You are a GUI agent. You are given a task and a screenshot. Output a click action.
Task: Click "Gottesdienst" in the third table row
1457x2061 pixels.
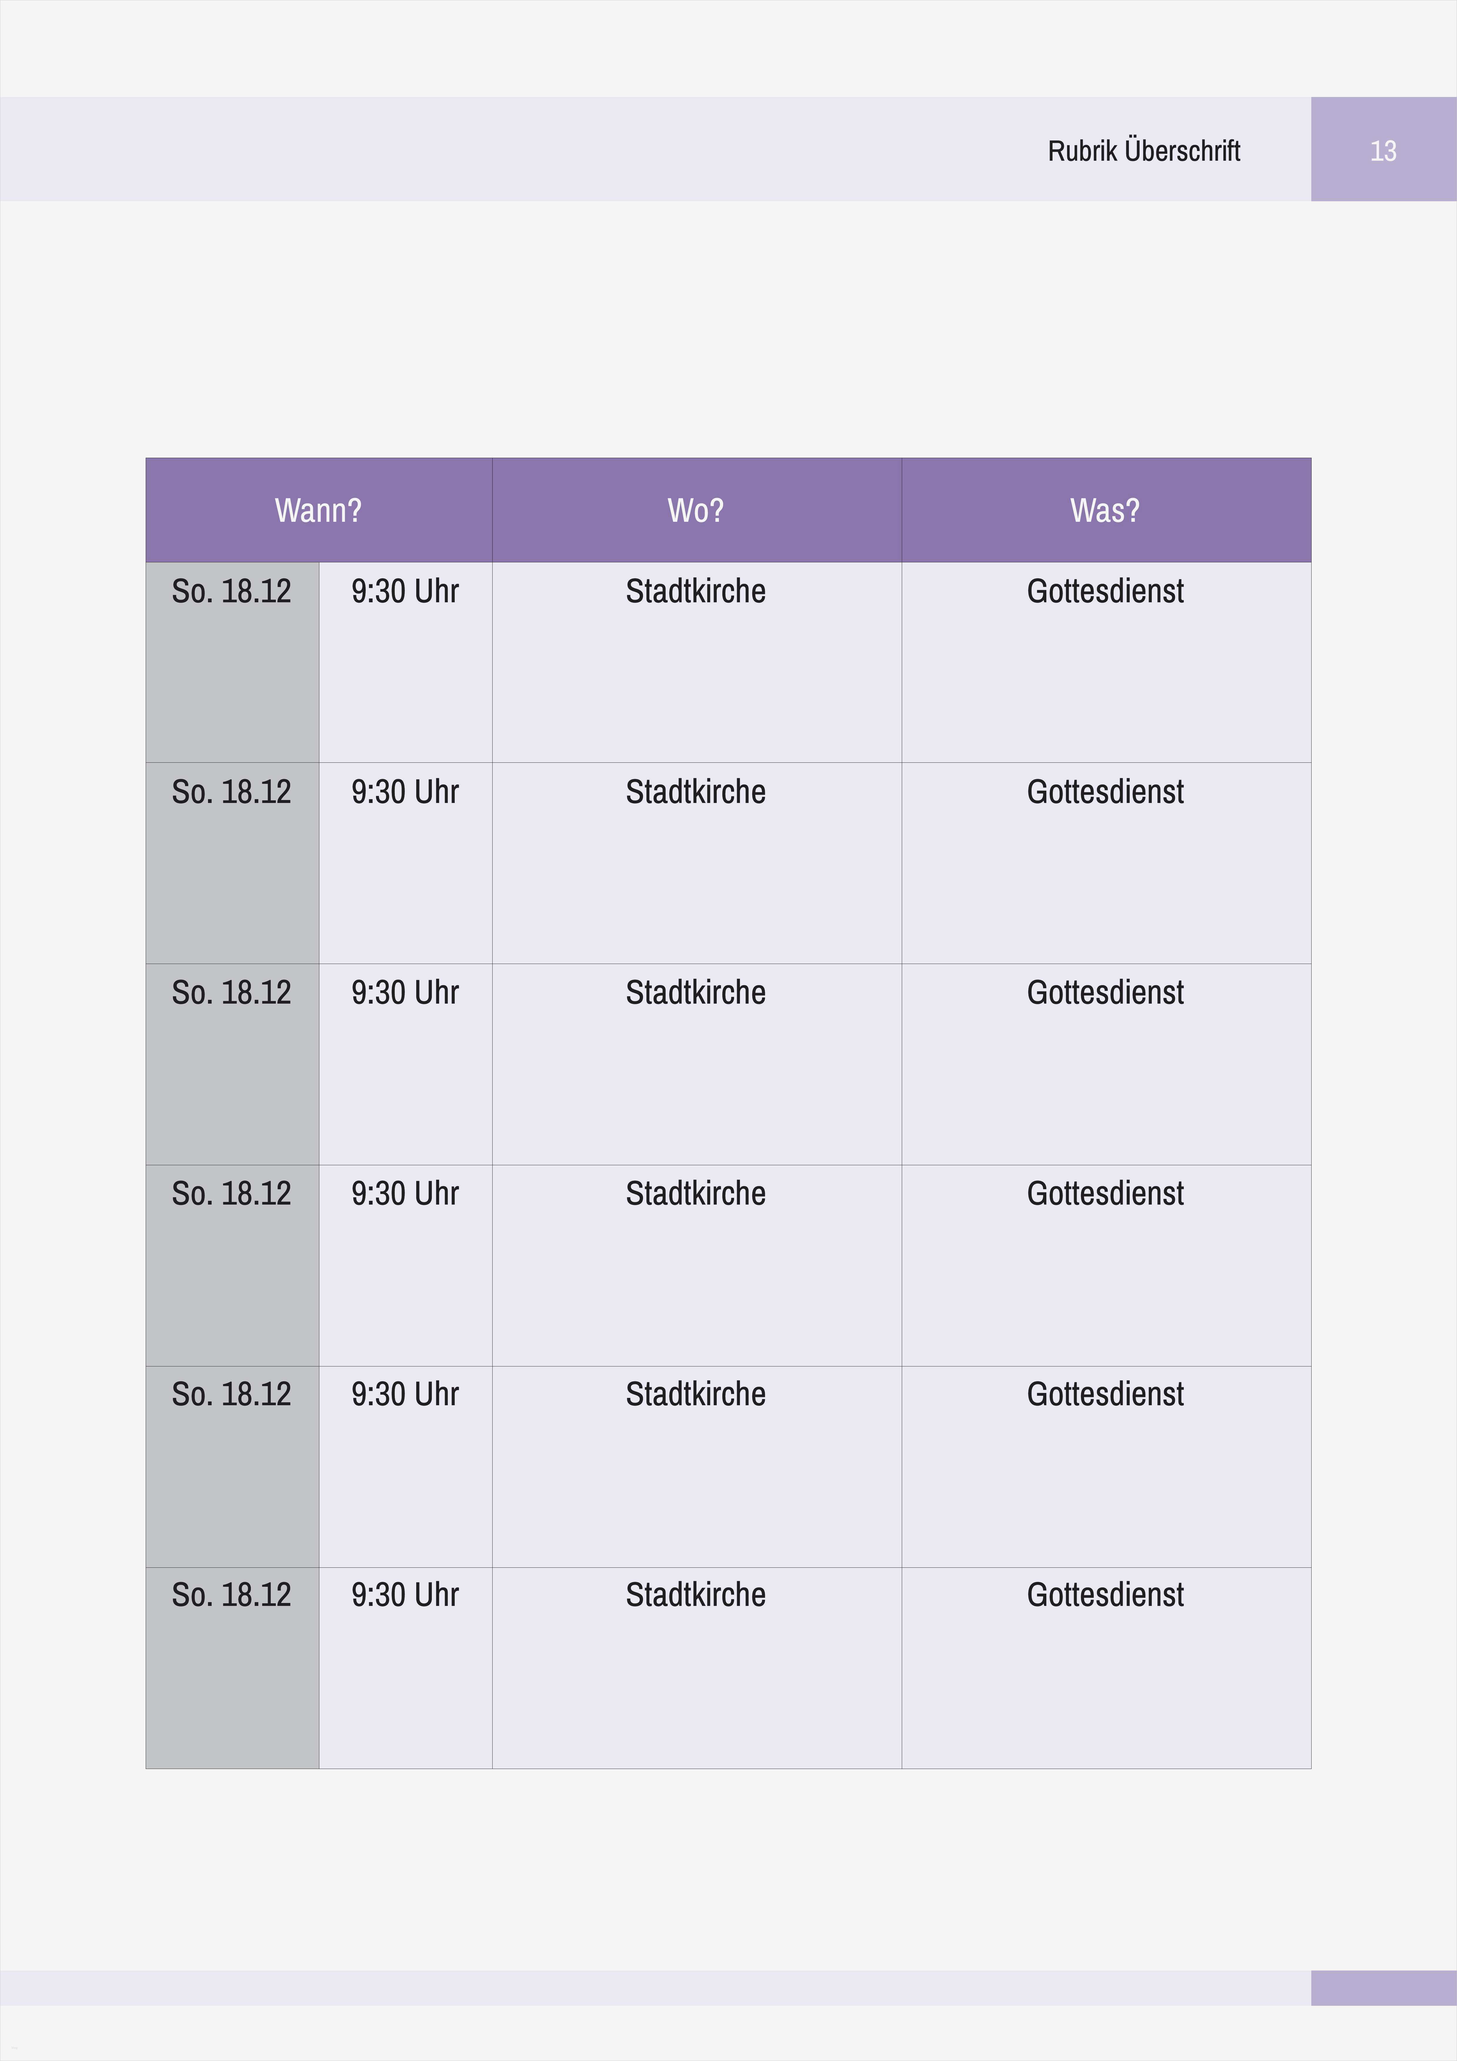[x=1105, y=993]
